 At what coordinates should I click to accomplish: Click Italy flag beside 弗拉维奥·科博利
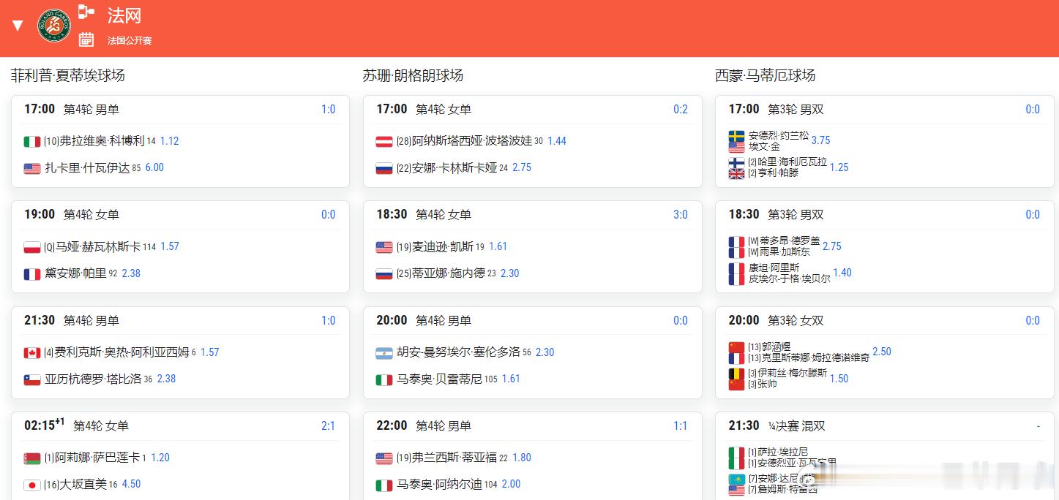(x=32, y=141)
